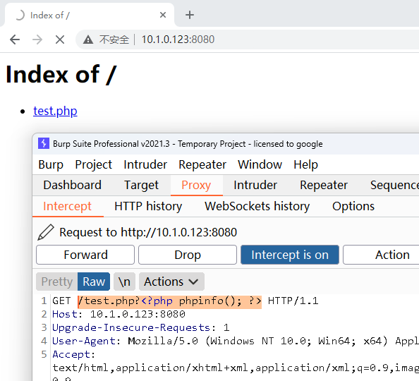The image size is (419, 381).
Task: Click the not-secure warning triangle icon
Action: (x=88, y=40)
